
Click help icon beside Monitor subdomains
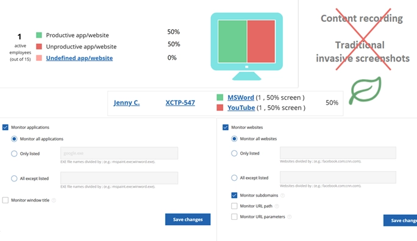[x=282, y=195]
